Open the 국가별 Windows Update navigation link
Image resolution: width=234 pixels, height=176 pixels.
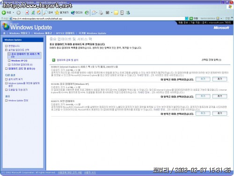tap(92, 33)
